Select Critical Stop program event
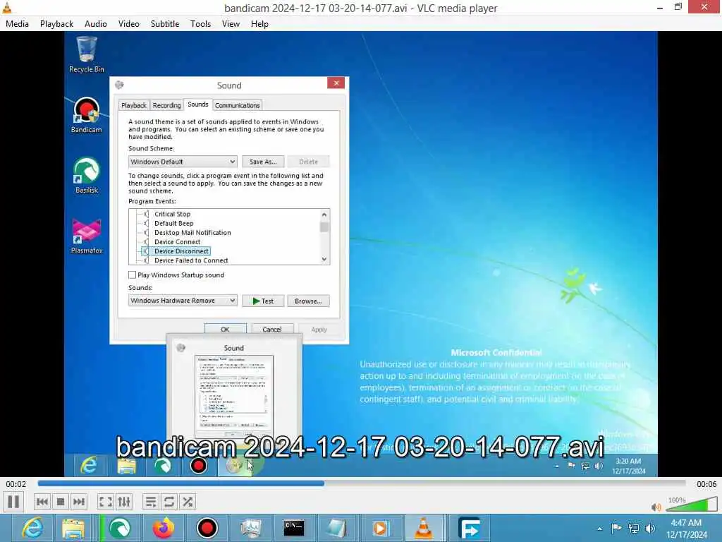Image resolution: width=722 pixels, height=542 pixels. (x=172, y=214)
